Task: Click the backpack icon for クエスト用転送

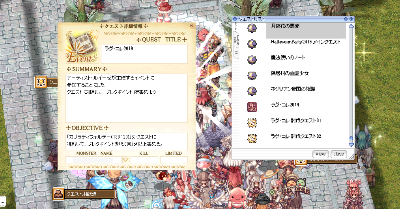Action: click(58, 194)
